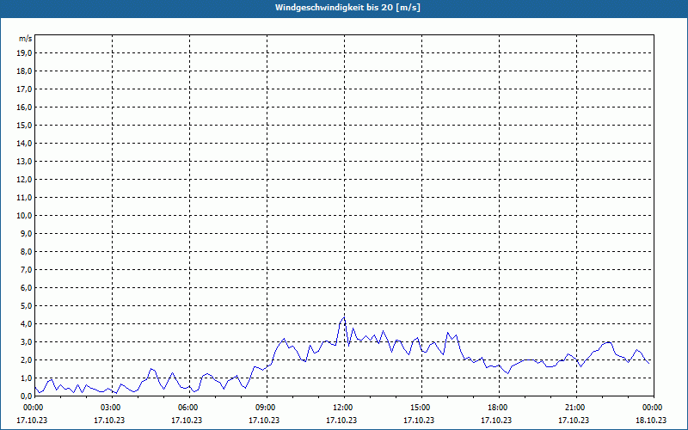Select the '12,0' y-axis label
This screenshot has width=688, height=430.
24,179
